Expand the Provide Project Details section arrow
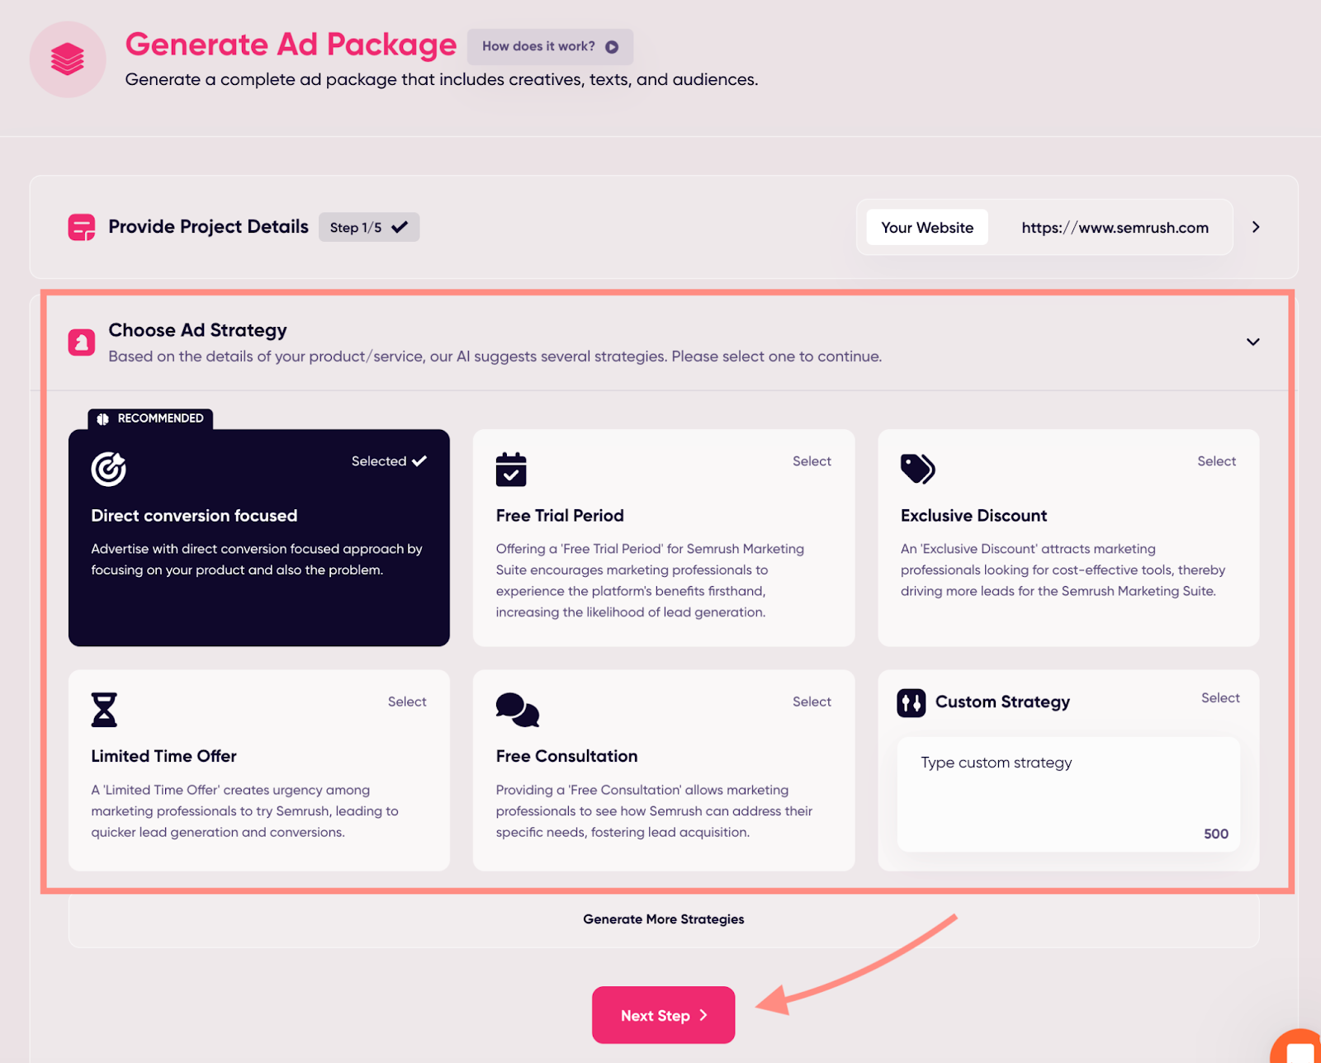The width and height of the screenshot is (1321, 1063). [1255, 227]
